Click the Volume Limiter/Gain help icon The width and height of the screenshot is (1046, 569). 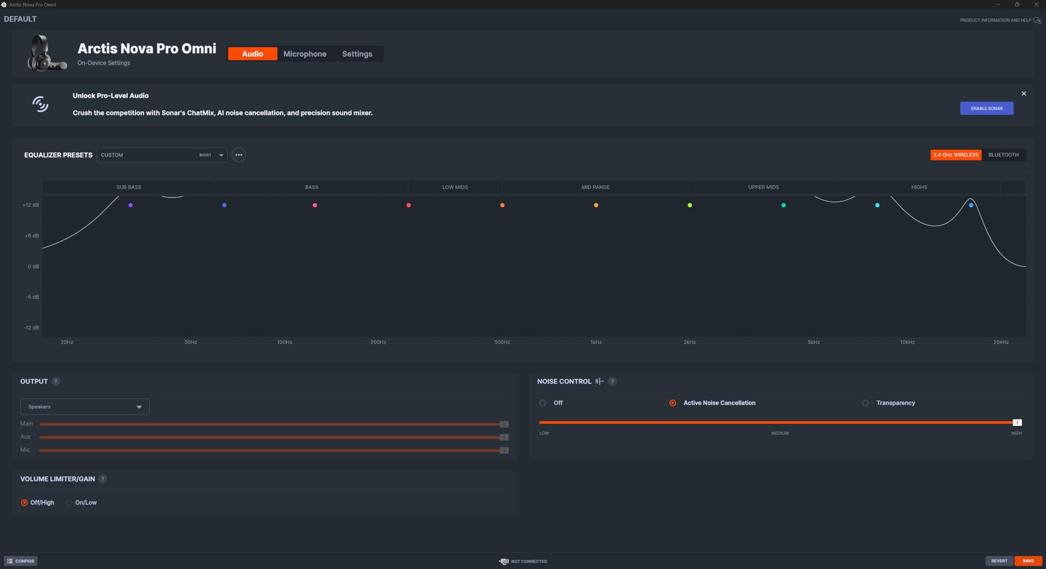tap(103, 479)
